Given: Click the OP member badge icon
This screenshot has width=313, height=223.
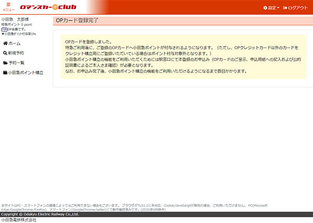Looking at the screenshot, I should (x=4, y=29).
